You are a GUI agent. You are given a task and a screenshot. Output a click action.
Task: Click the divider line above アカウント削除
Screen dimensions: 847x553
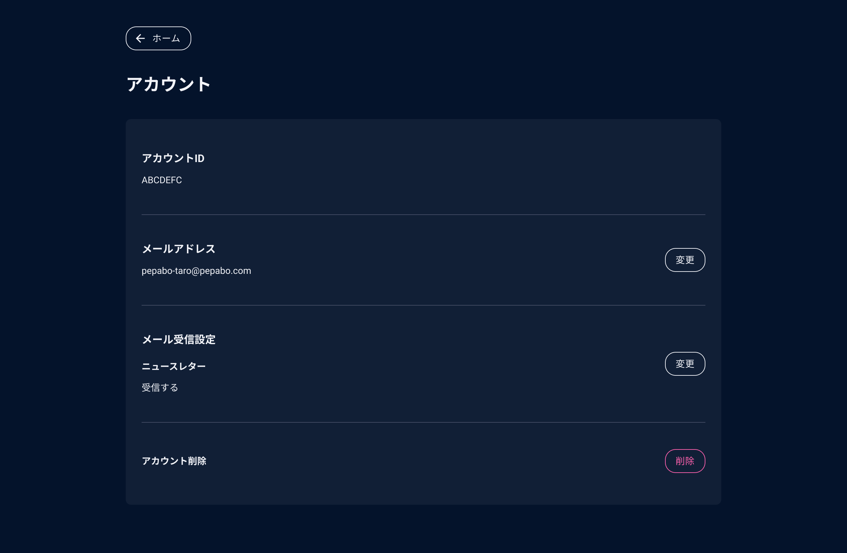423,422
